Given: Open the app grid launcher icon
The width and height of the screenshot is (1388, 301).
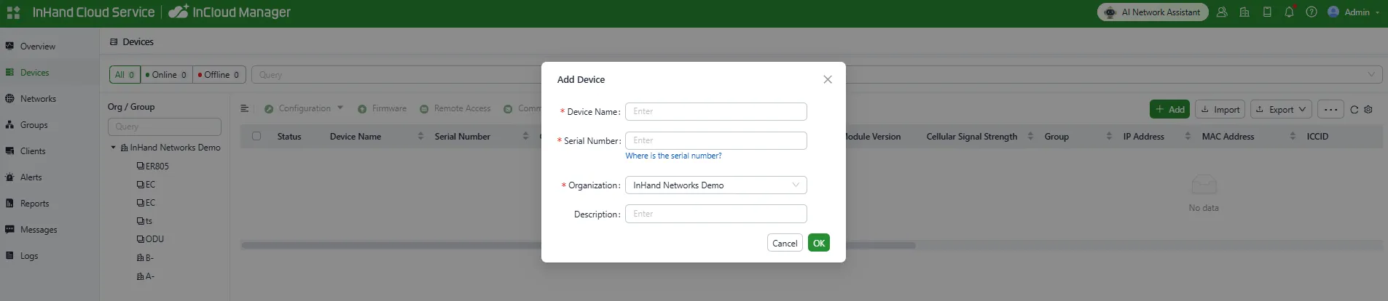Looking at the screenshot, I should (x=13, y=12).
